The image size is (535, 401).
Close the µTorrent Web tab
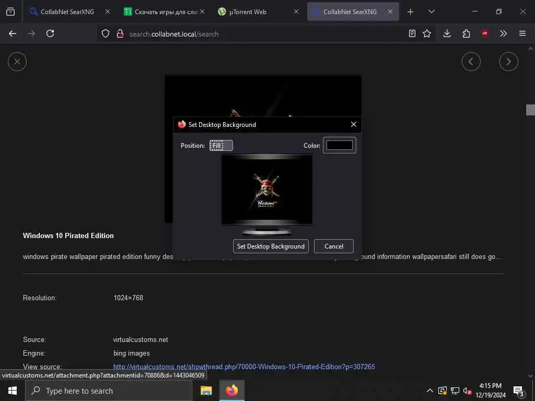click(x=296, y=11)
